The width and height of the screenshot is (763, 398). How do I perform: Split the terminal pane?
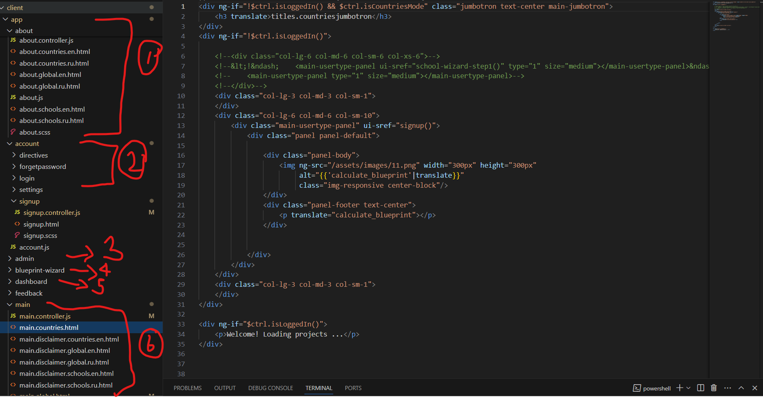coord(701,388)
